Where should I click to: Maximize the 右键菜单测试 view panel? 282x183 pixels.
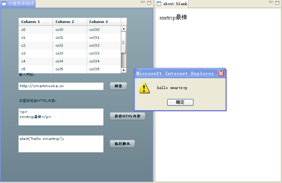coord(149,3)
